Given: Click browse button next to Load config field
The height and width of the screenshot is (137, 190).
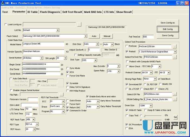Looking at the screenshot, I should 79,24.
